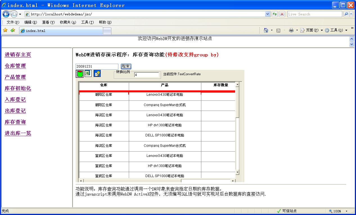Open the 工具(O) dropdown arrow
This screenshot has width=356, height=215.
tap(346, 30)
